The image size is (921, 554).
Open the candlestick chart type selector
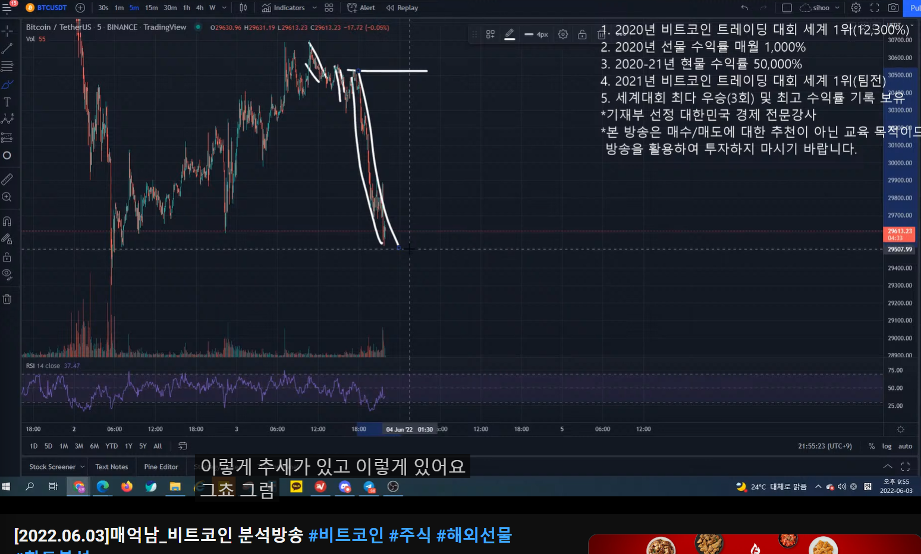pyautogui.click(x=243, y=8)
